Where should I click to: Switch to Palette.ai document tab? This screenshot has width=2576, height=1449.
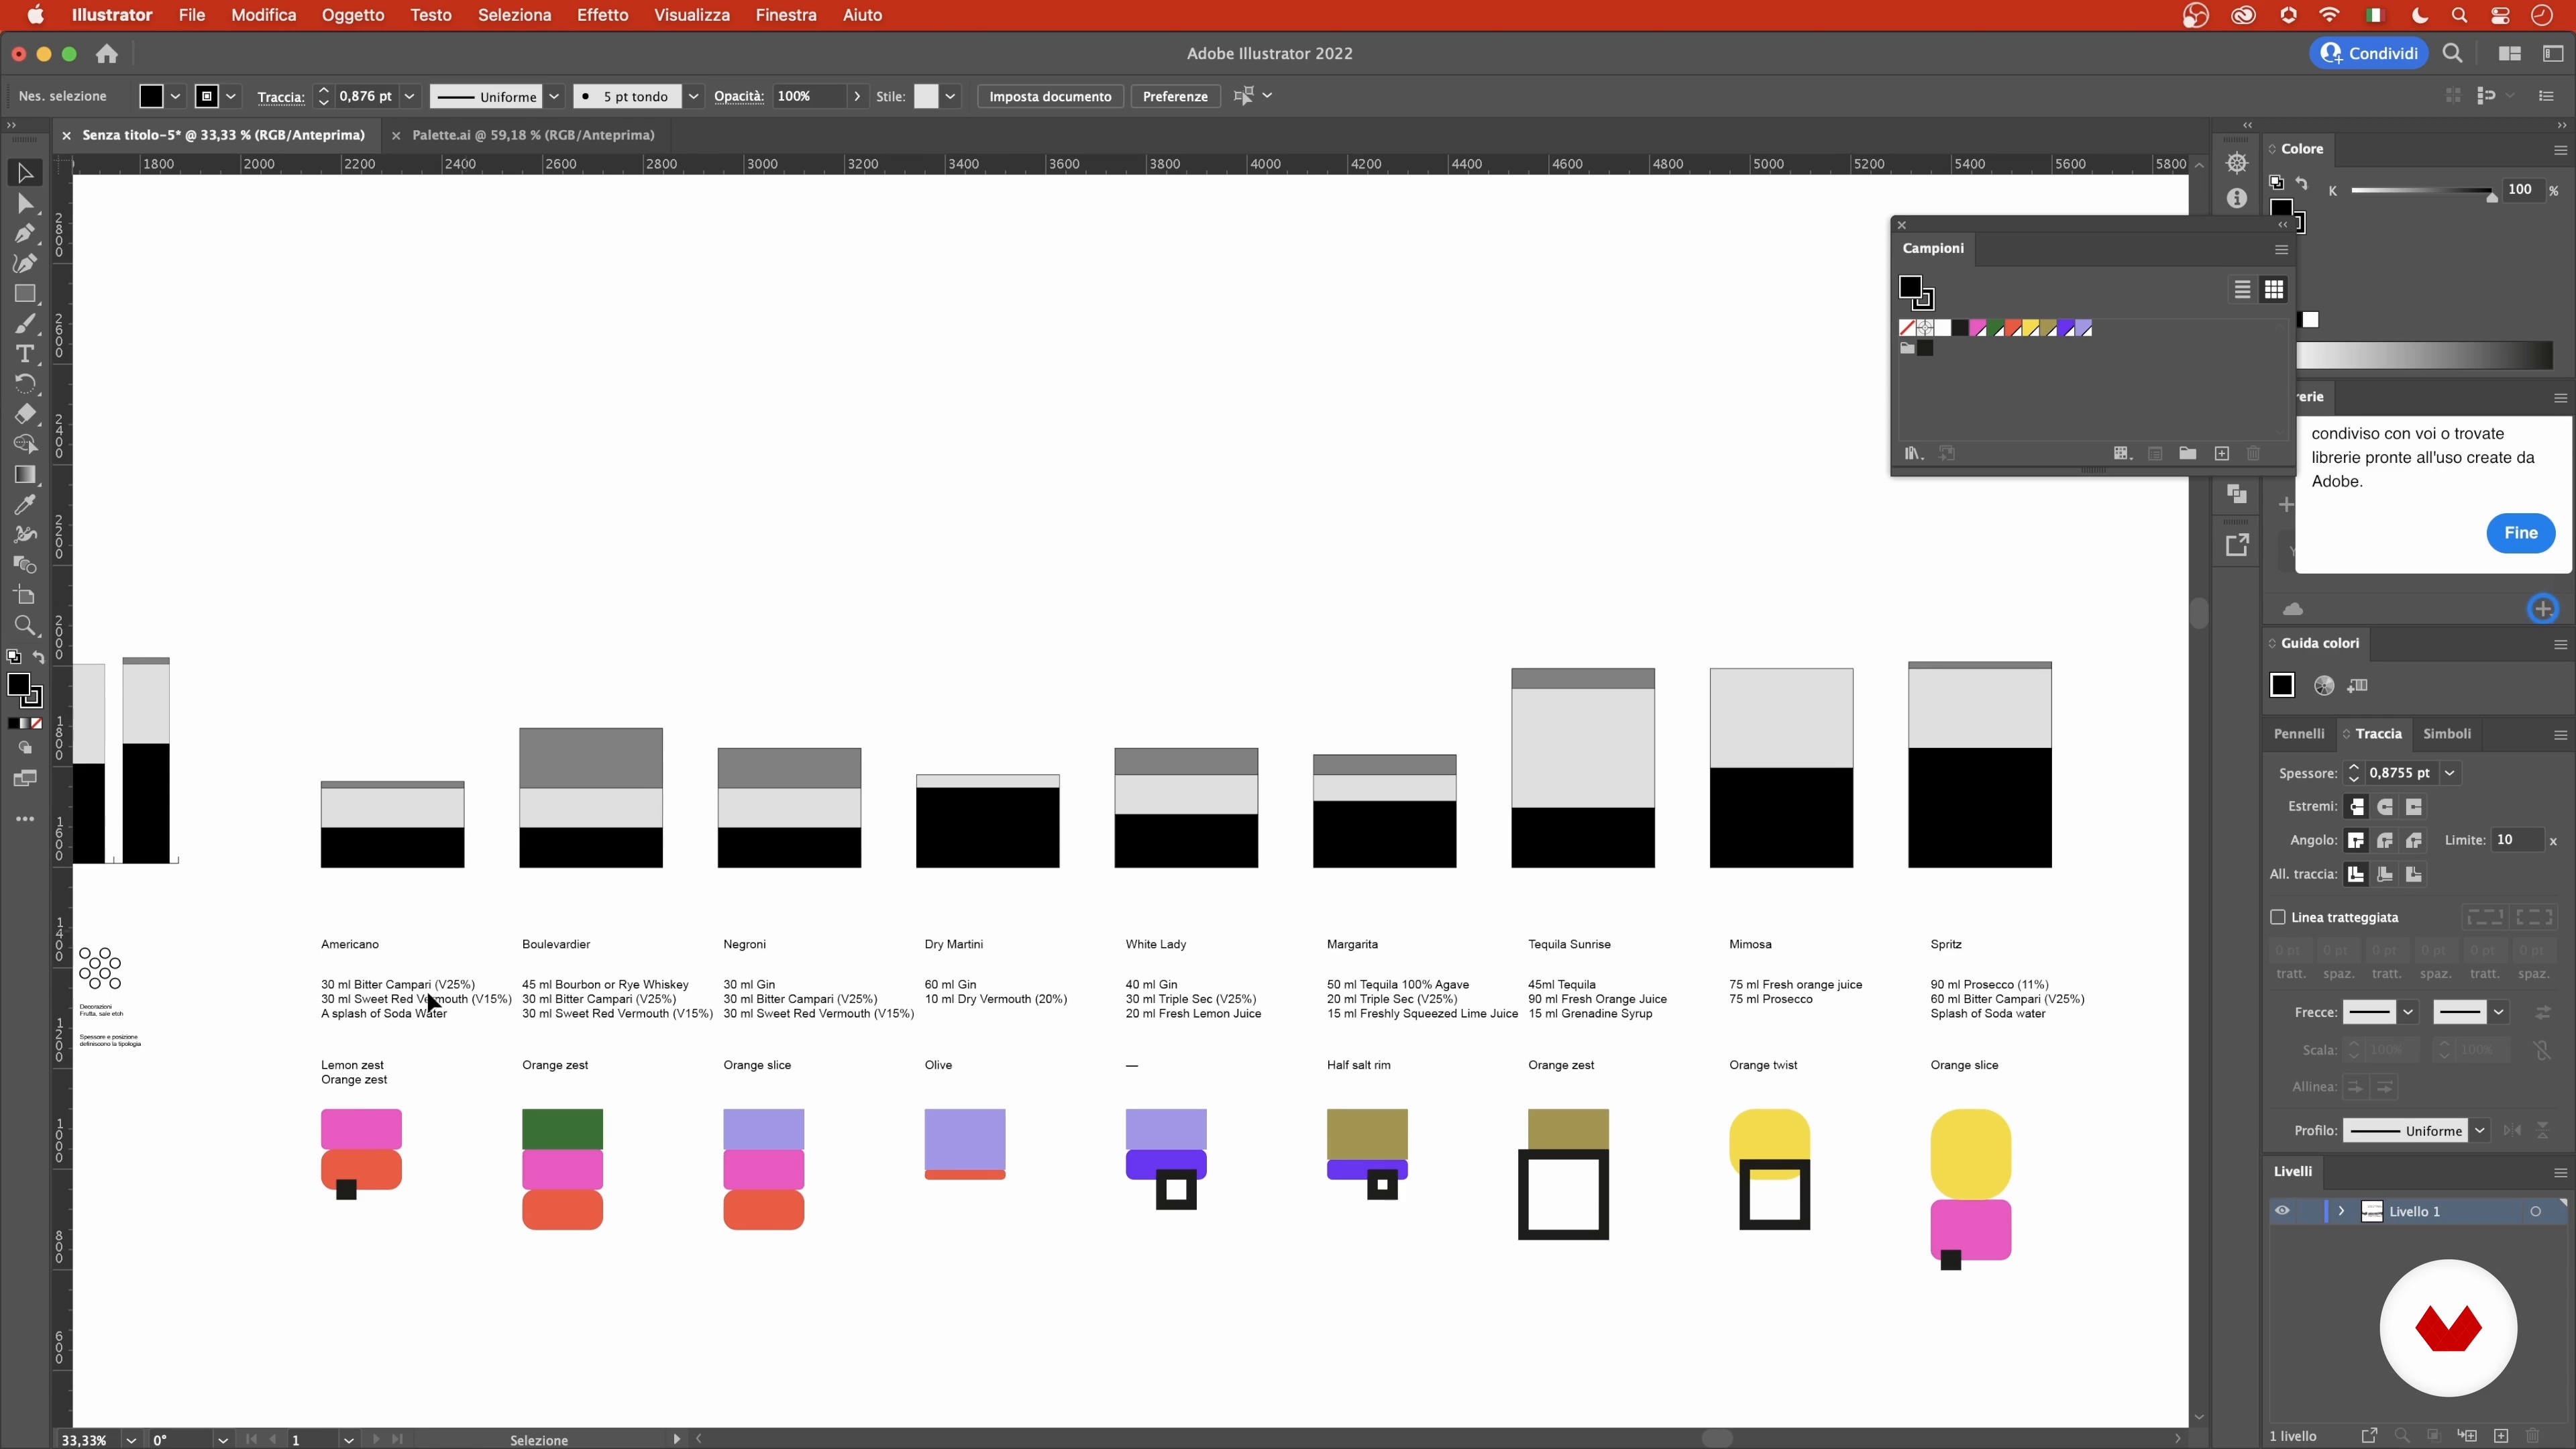click(532, 135)
